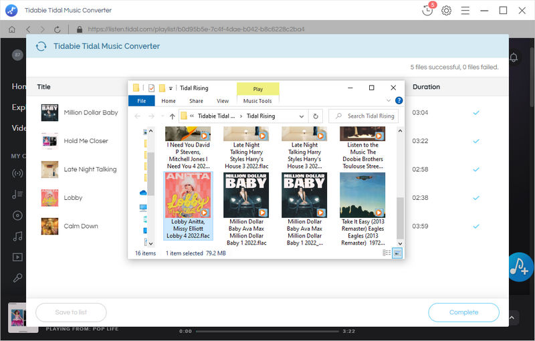Viewport: 535px width, 341px height.
Task: Click the Search Tidal Rising field
Action: click(363, 116)
